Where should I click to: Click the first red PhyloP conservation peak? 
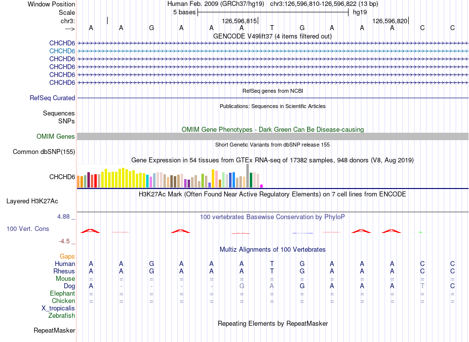(90, 231)
